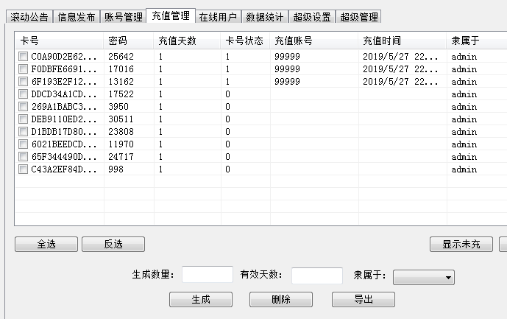Sort by the 卡号 column header
This screenshot has height=319, width=507.
(x=60, y=41)
